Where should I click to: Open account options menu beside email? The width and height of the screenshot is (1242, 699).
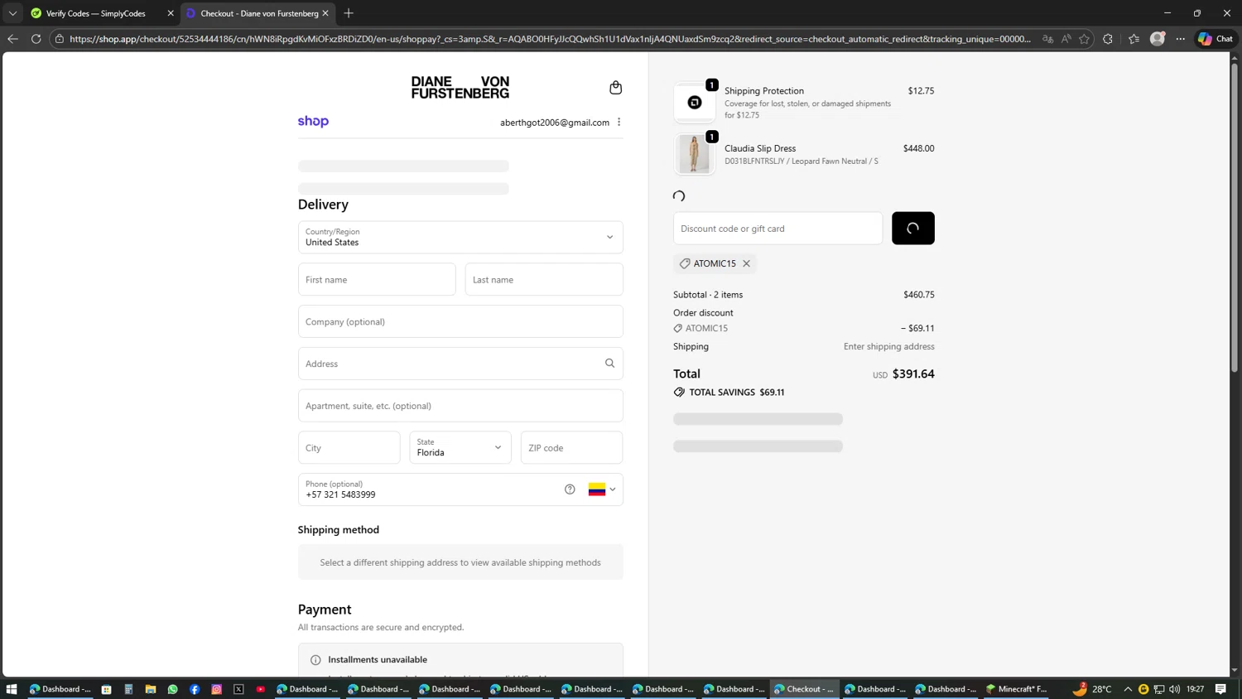pos(619,122)
